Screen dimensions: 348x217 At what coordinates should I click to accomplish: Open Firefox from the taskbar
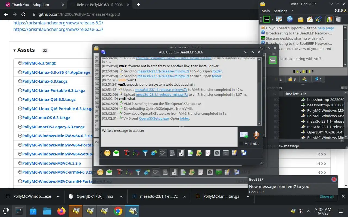[61, 211]
